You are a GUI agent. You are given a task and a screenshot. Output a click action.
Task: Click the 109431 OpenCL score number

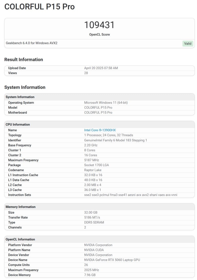(x=99, y=25)
